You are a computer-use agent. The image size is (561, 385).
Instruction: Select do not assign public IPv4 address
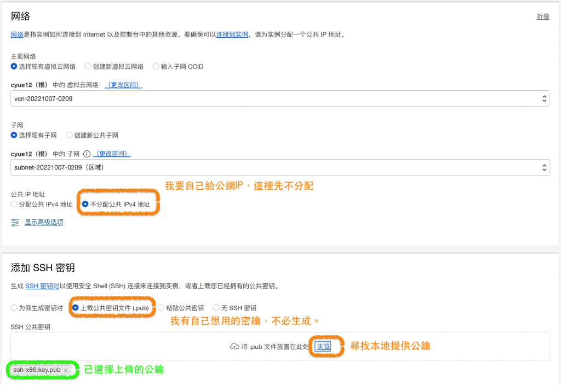coord(85,204)
